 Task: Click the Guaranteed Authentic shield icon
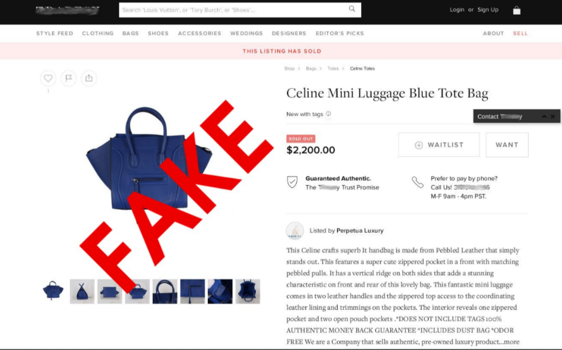pos(292,182)
